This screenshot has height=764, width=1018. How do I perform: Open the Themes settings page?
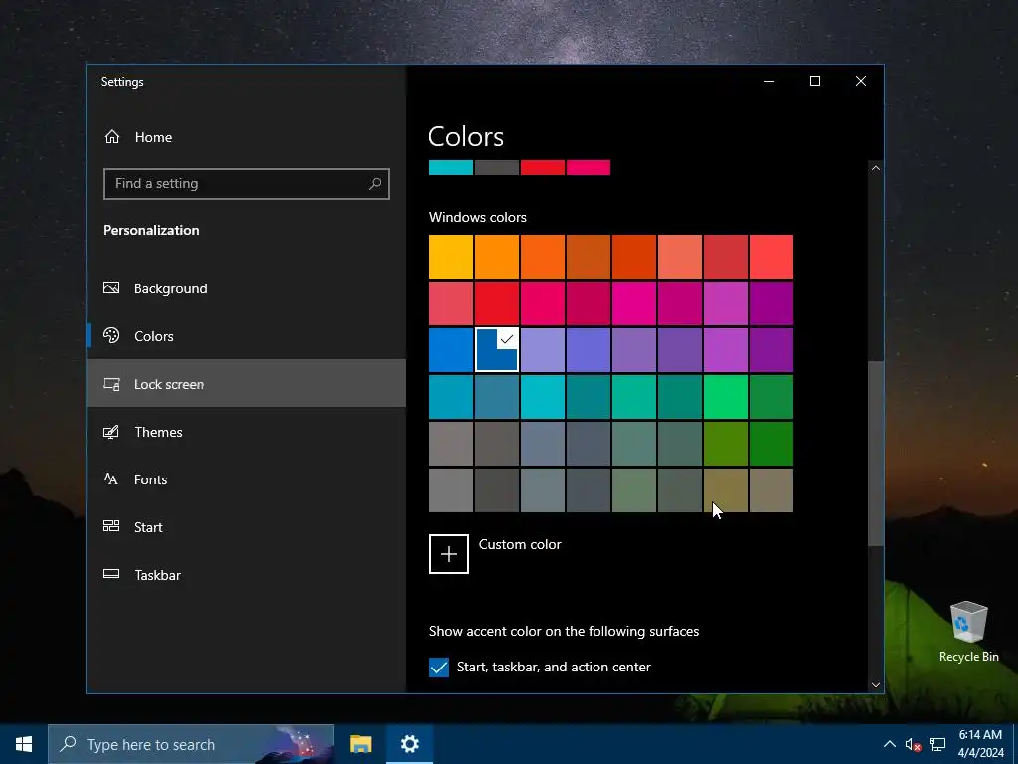tap(247, 432)
